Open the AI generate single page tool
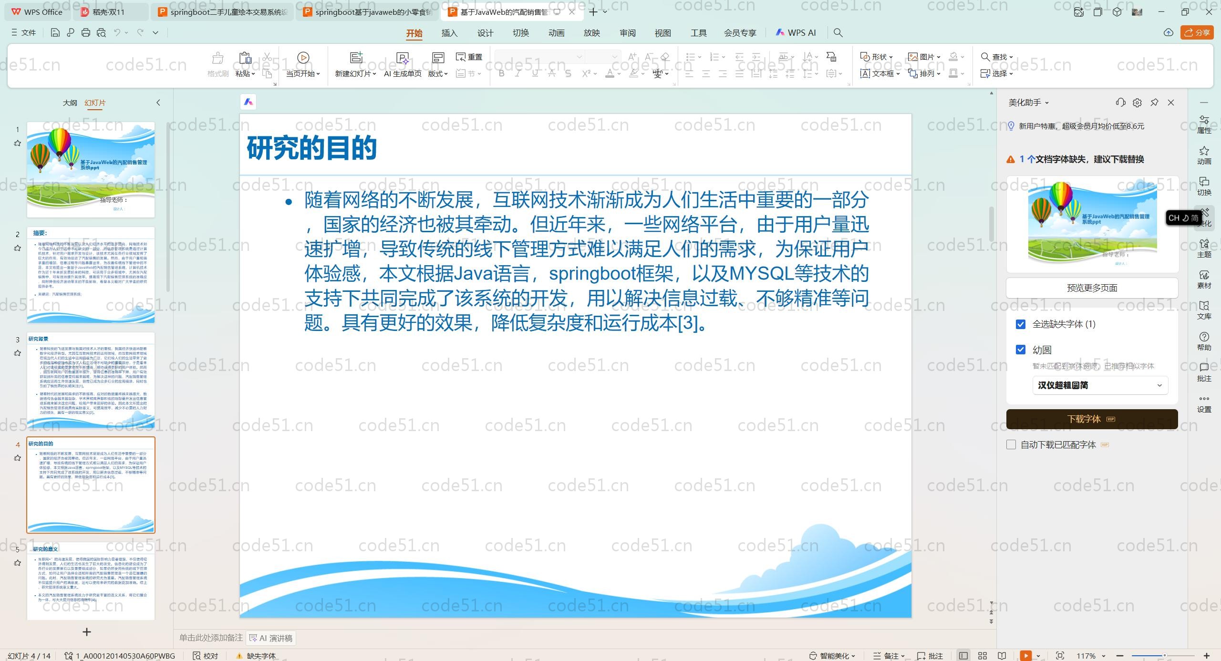The image size is (1221, 661). pyautogui.click(x=403, y=58)
